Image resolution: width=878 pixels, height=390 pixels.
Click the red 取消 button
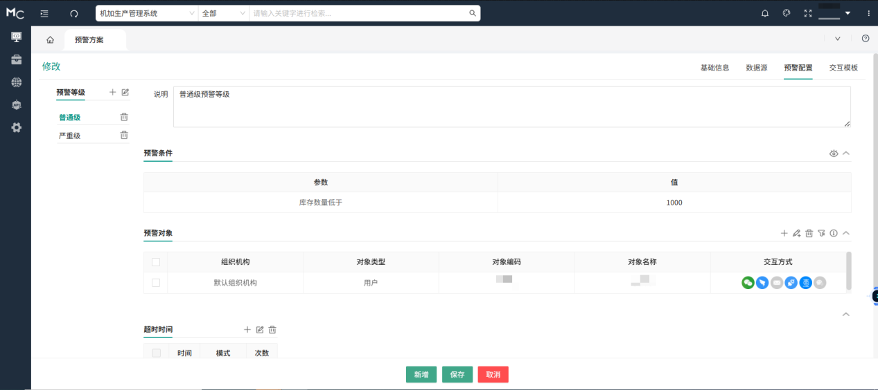pyautogui.click(x=493, y=375)
